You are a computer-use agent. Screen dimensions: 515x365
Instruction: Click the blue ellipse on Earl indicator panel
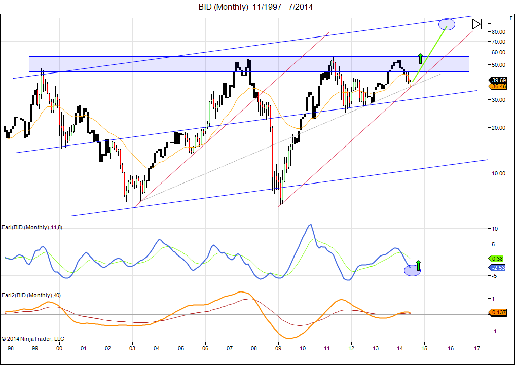click(412, 271)
